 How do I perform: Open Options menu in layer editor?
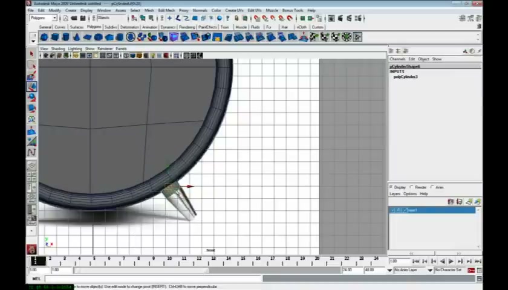click(410, 194)
